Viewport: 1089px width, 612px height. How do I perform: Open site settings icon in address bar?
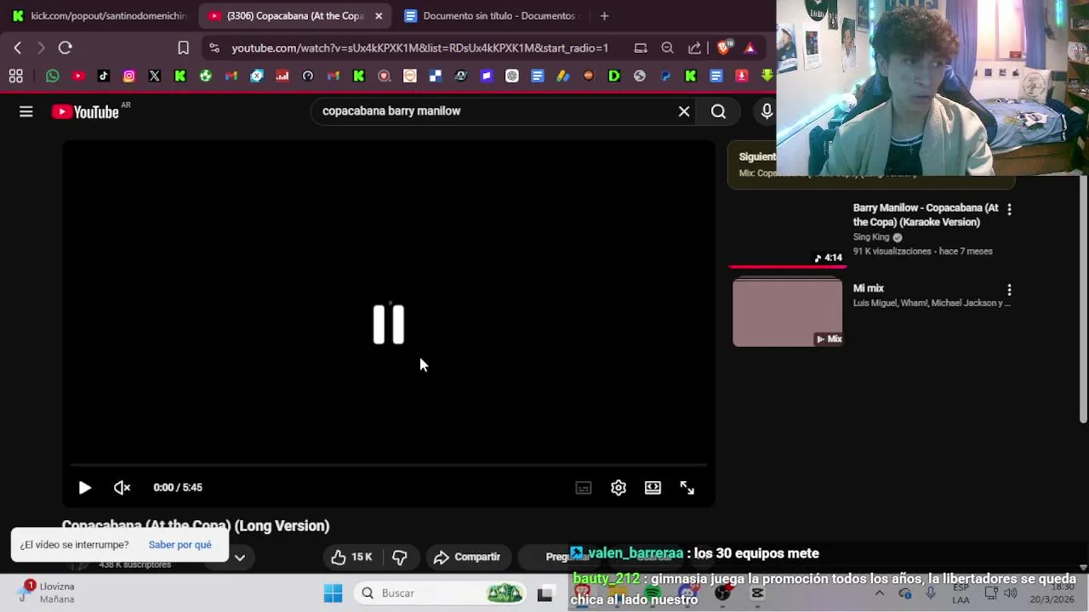coord(214,48)
